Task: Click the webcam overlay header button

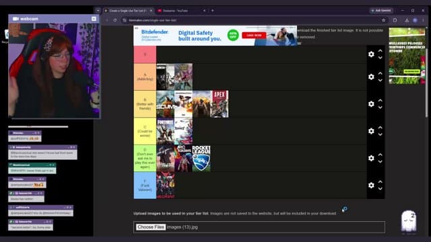Action: (94, 19)
